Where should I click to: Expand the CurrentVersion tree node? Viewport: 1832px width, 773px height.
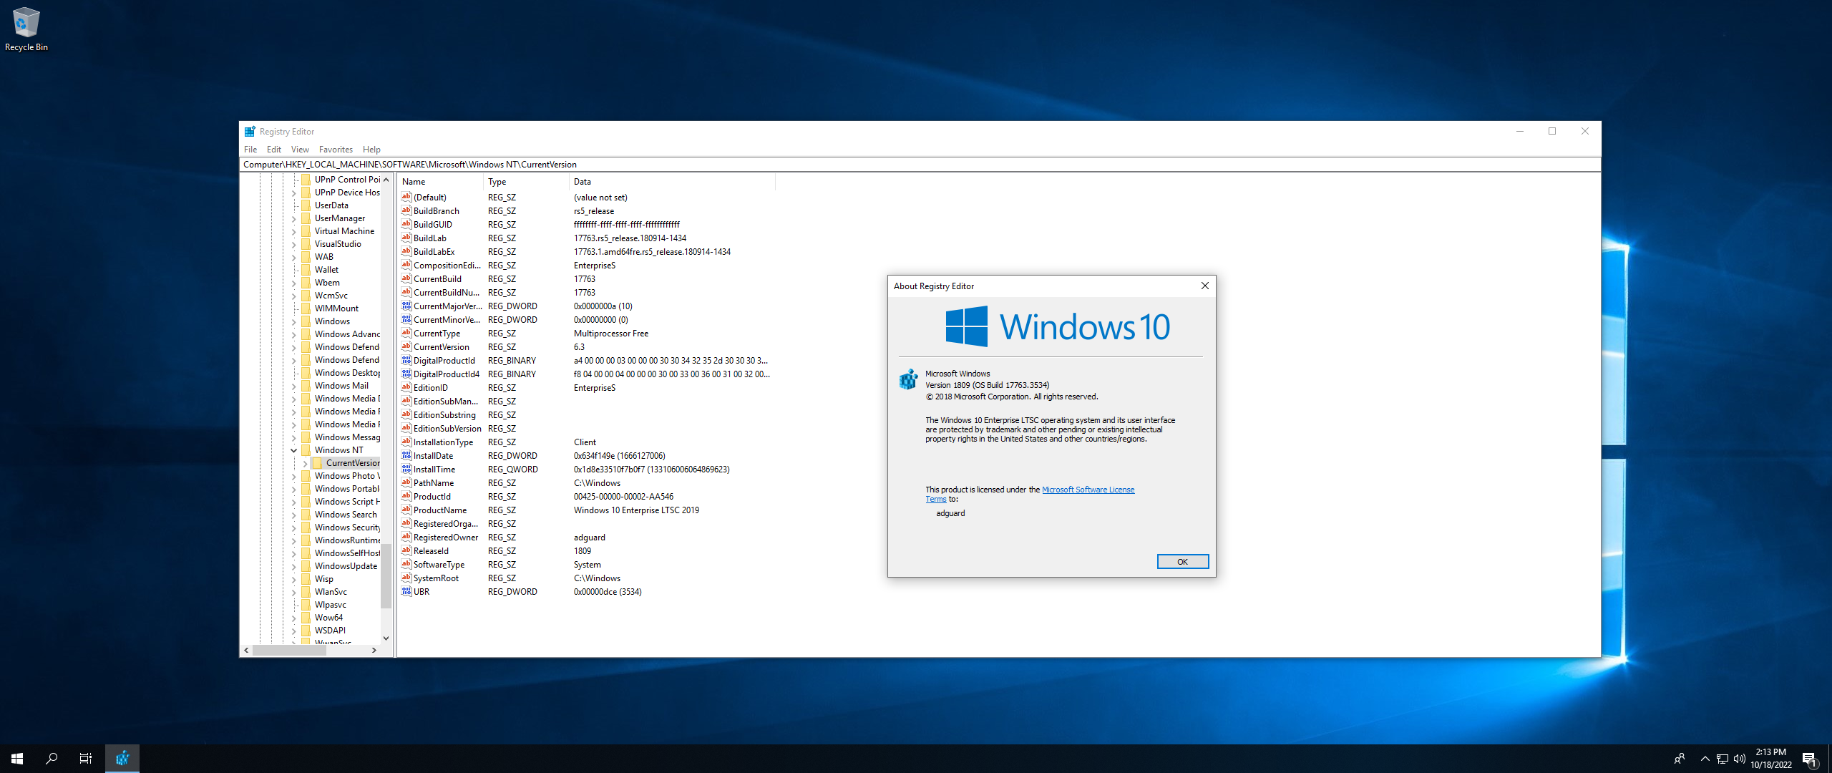point(305,463)
